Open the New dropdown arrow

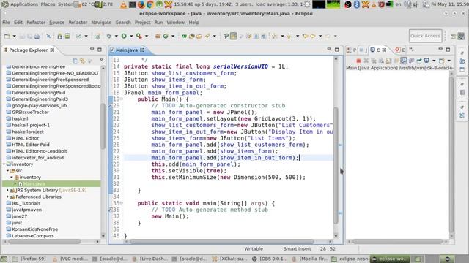pos(14,36)
